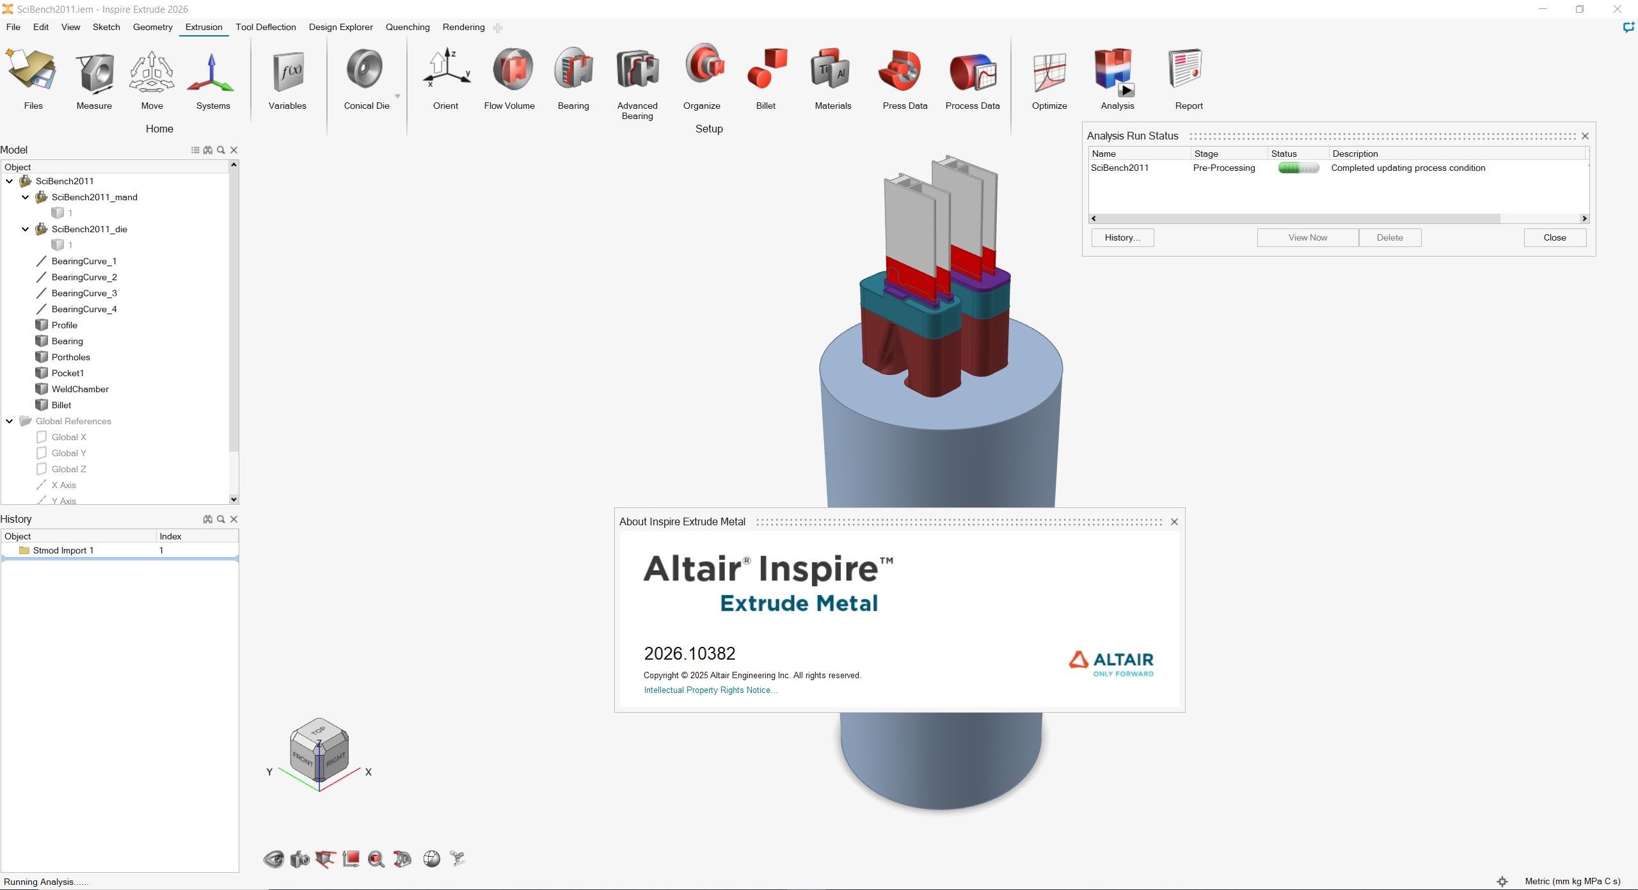Select Stmod Import 1 in History panel
This screenshot has width=1638, height=890.
(63, 550)
